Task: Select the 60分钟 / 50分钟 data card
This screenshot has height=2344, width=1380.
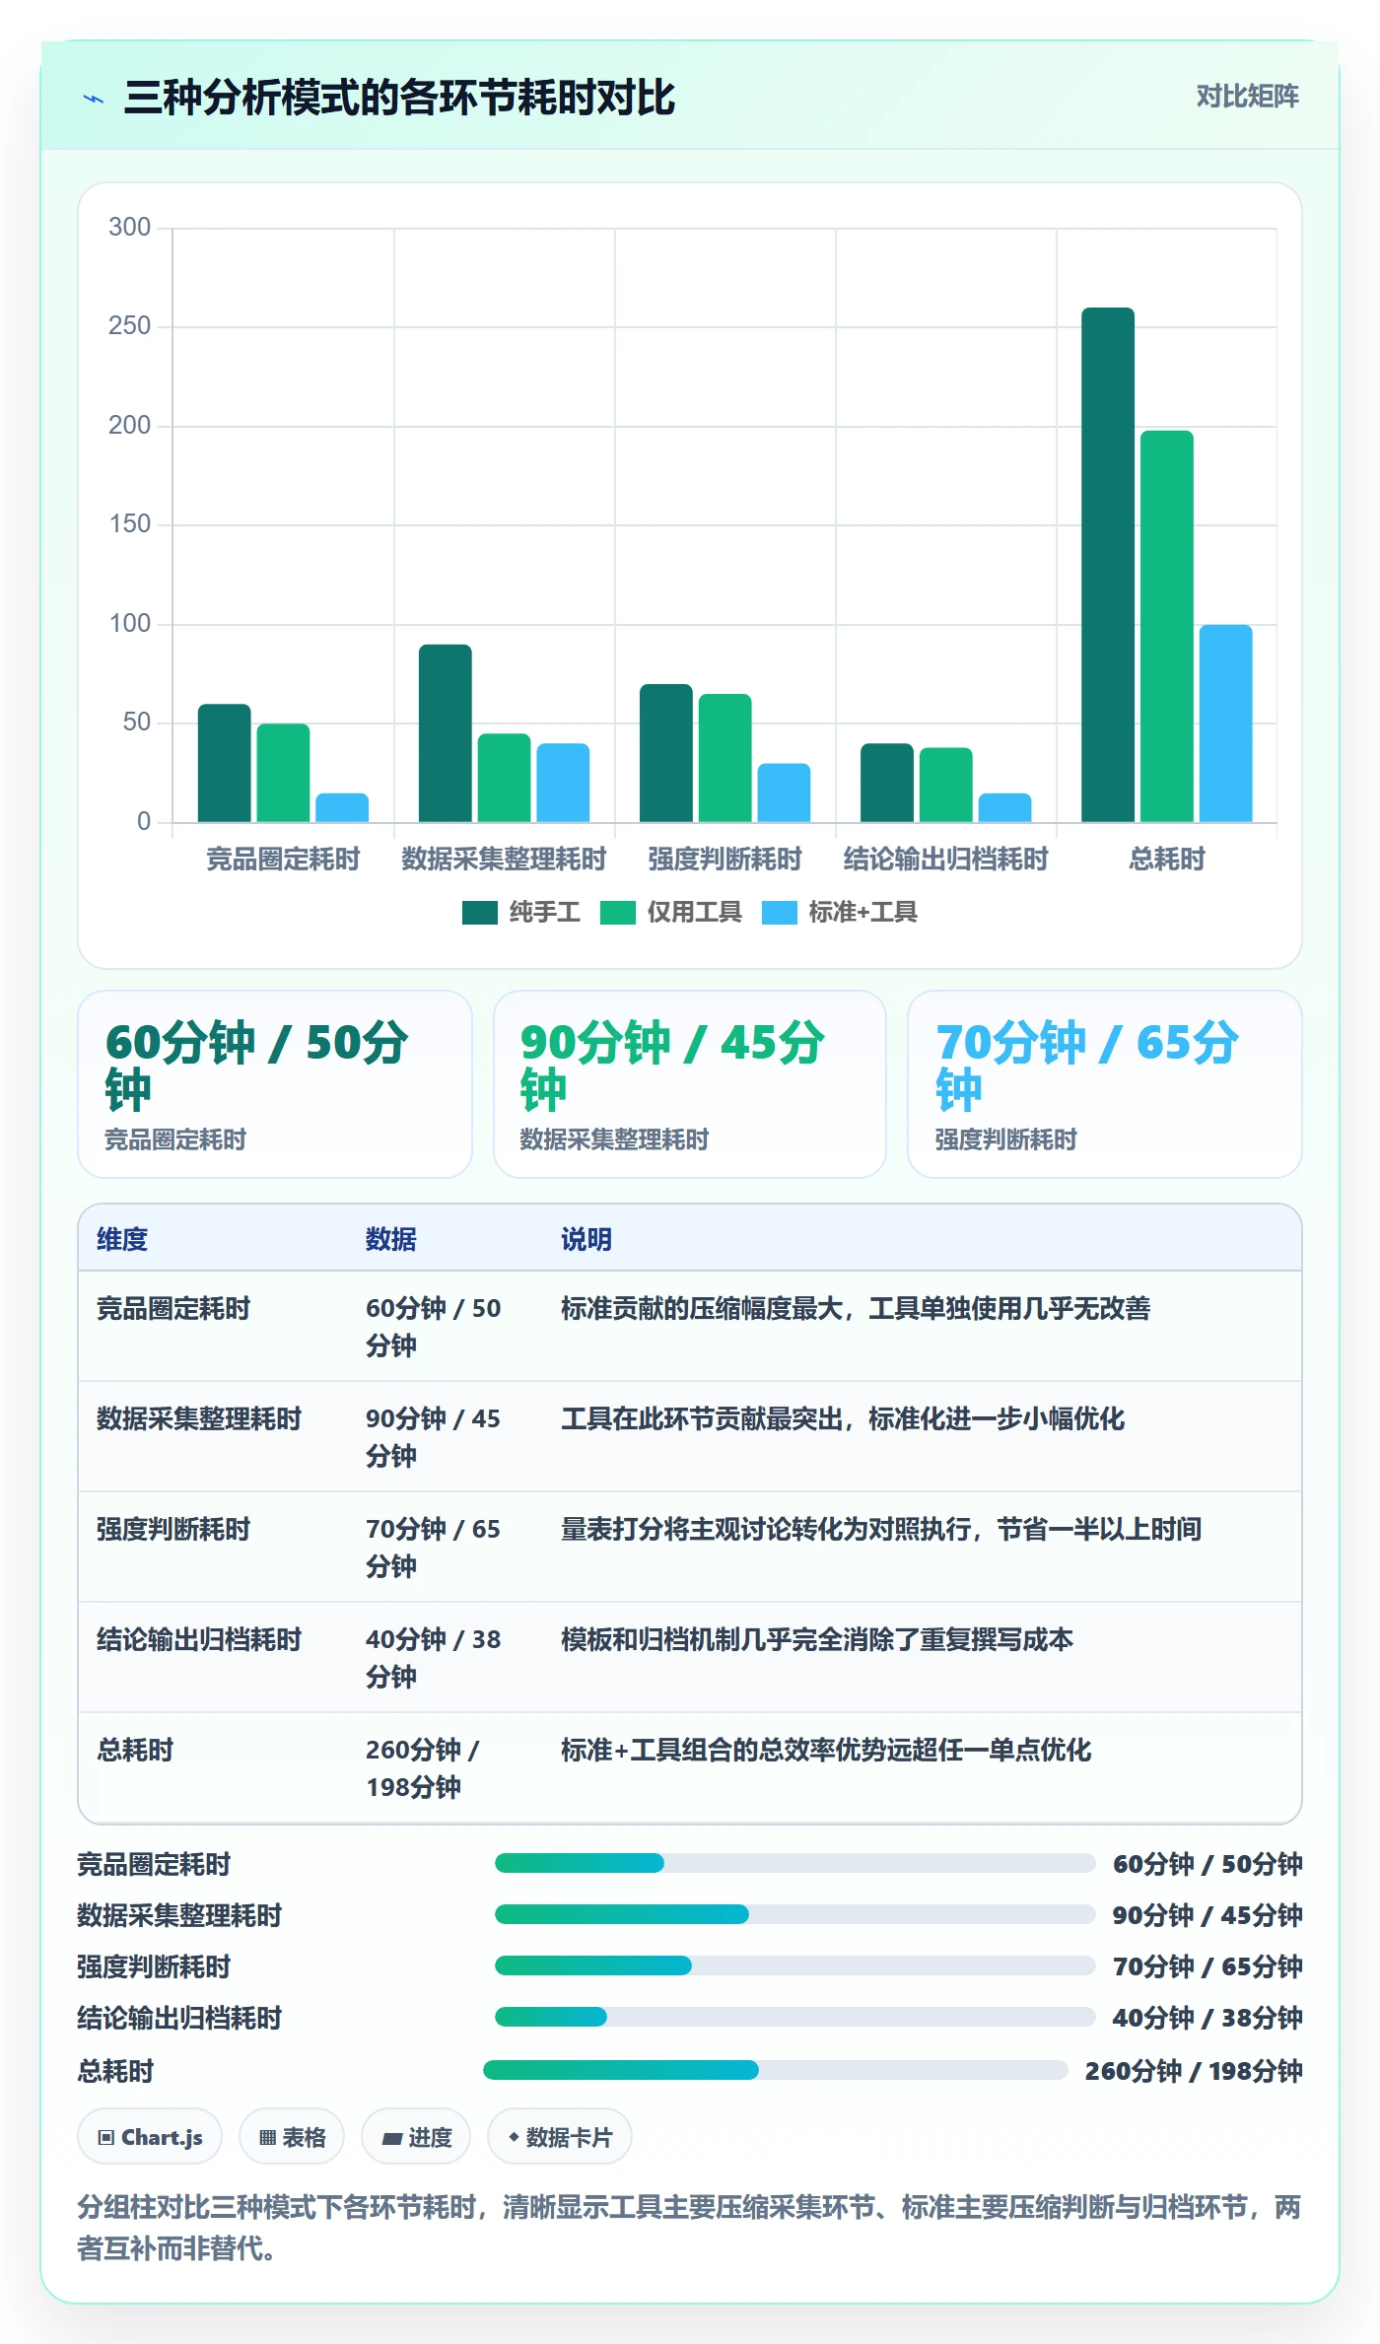Action: [275, 1084]
